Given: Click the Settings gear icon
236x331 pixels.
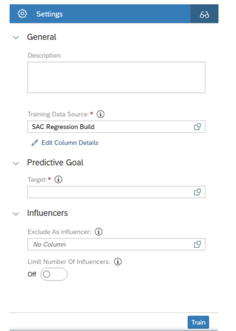Looking at the screenshot, I should (x=22, y=14).
